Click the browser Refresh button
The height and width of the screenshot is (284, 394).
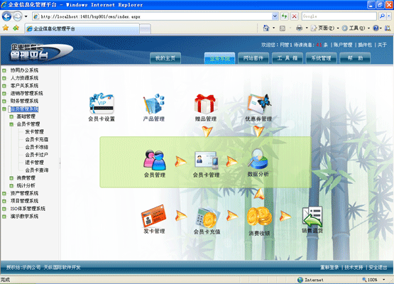click(x=284, y=16)
